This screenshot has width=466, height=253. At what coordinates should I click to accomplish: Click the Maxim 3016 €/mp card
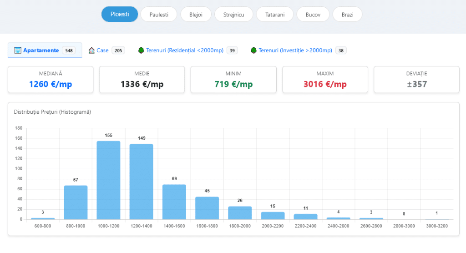pos(325,80)
